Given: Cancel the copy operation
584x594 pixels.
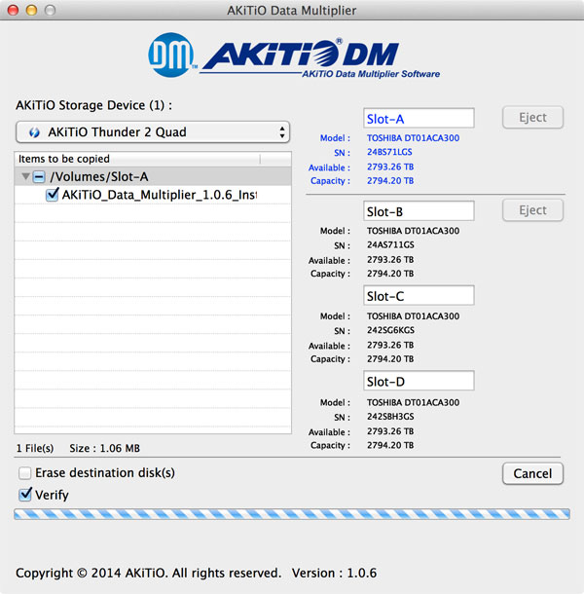Looking at the screenshot, I should click(x=532, y=473).
